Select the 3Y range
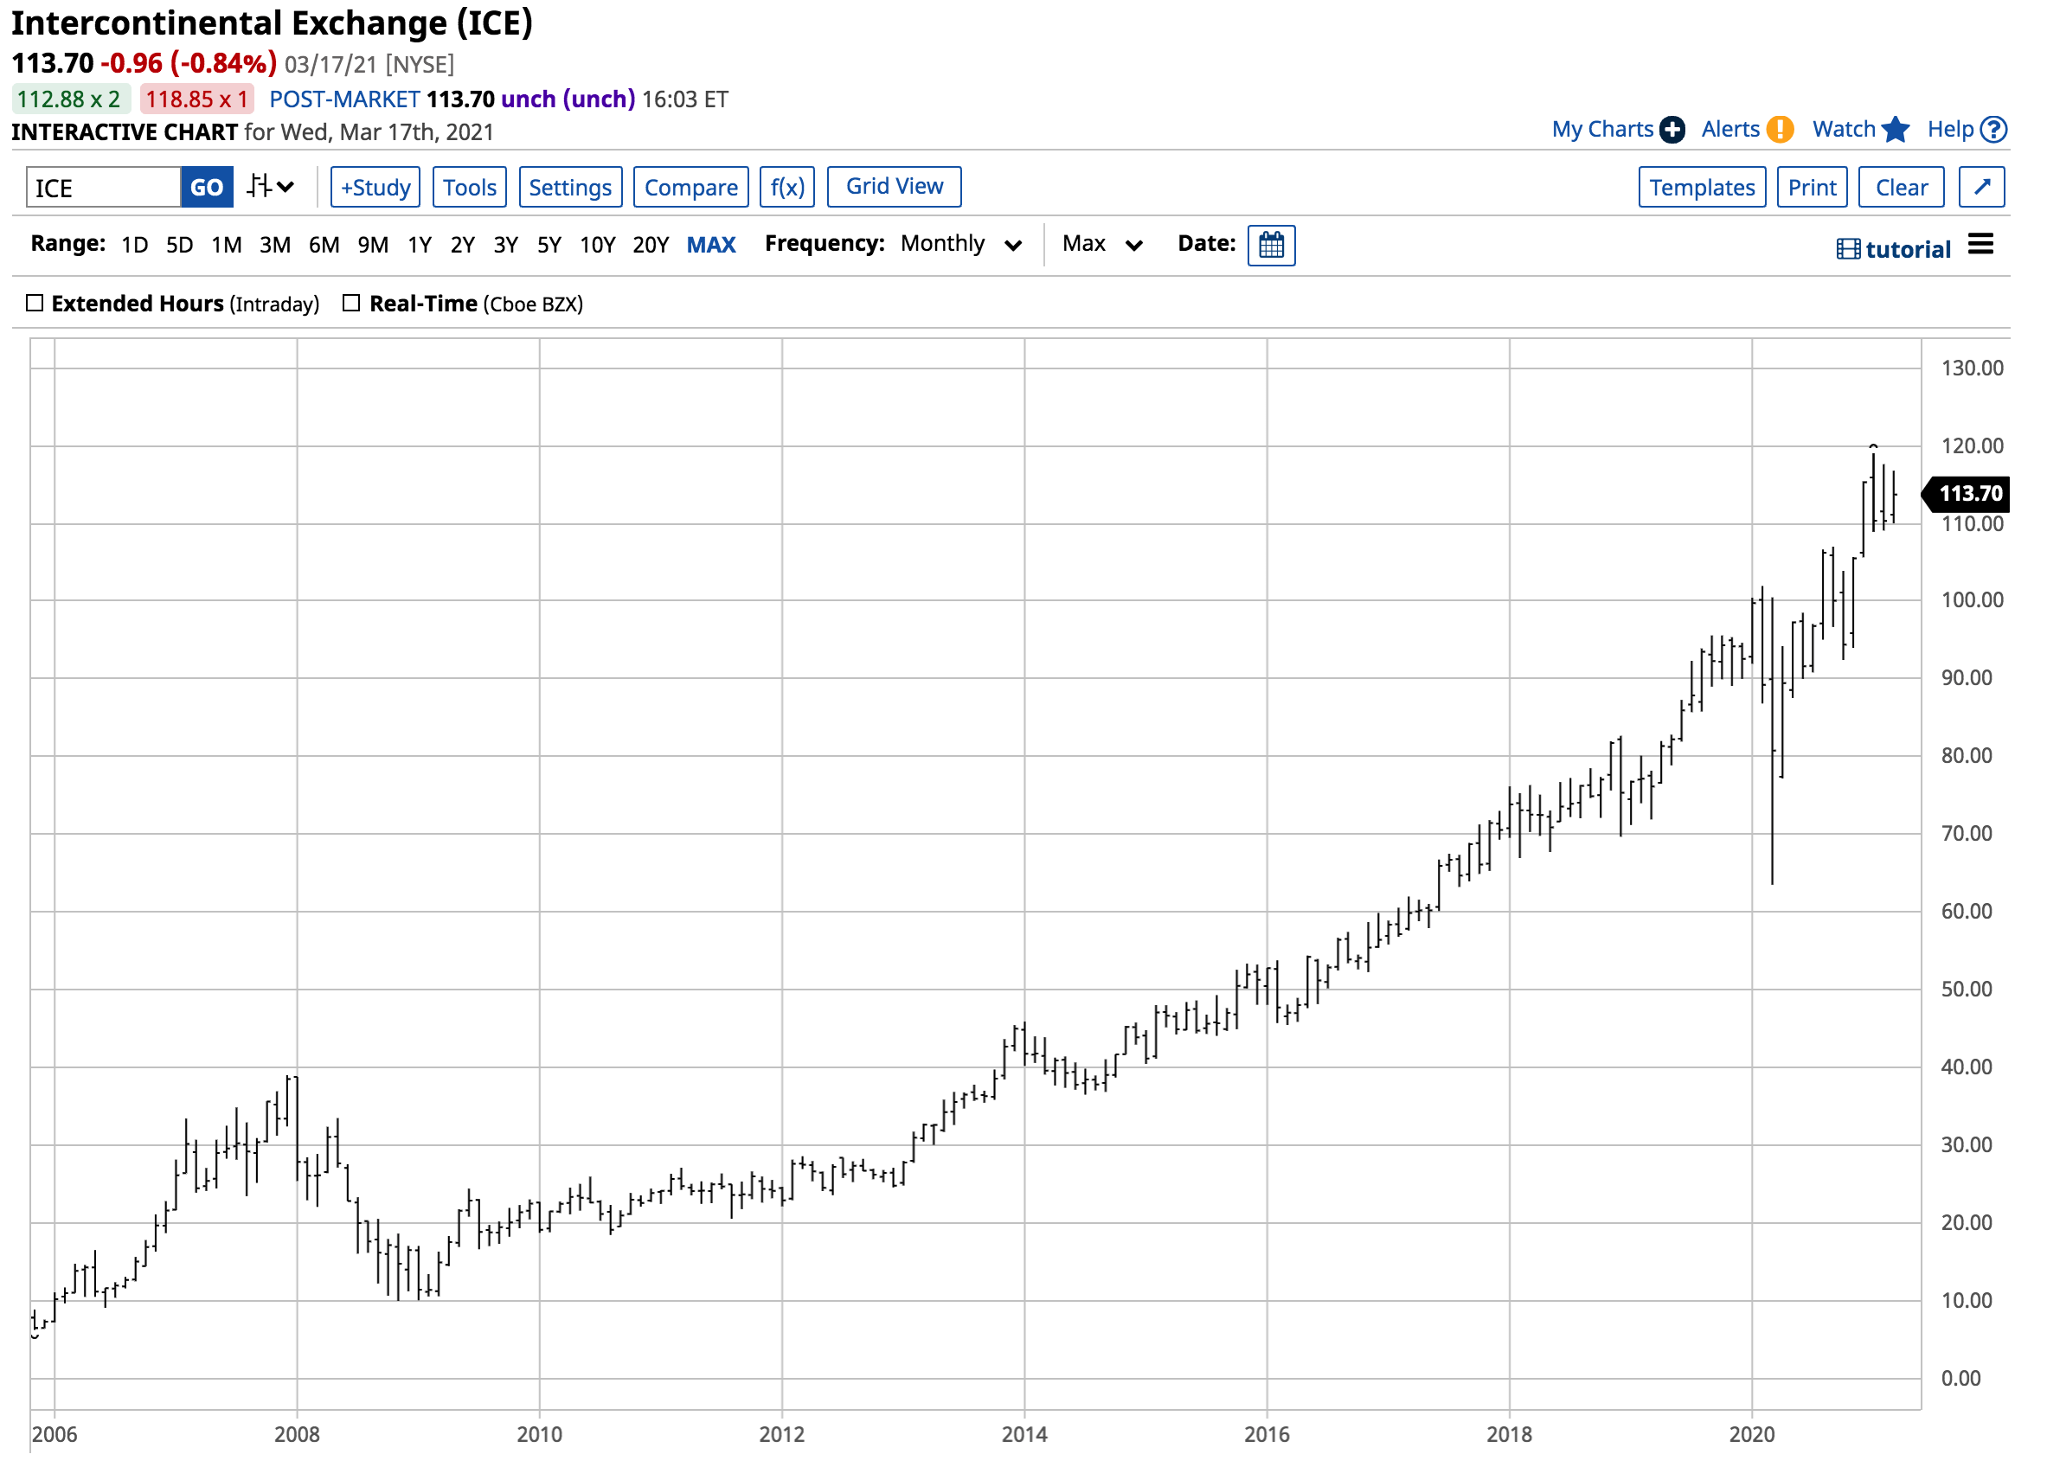Viewport: 2047px width, 1467px height. click(x=506, y=245)
